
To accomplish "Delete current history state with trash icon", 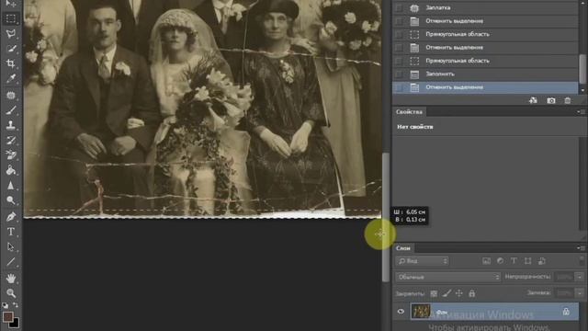I will [568, 100].
